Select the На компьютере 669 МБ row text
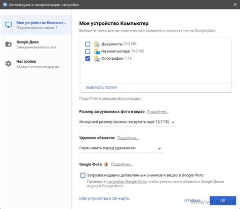Viewport: 240px width, 209px height. click(x=123, y=51)
